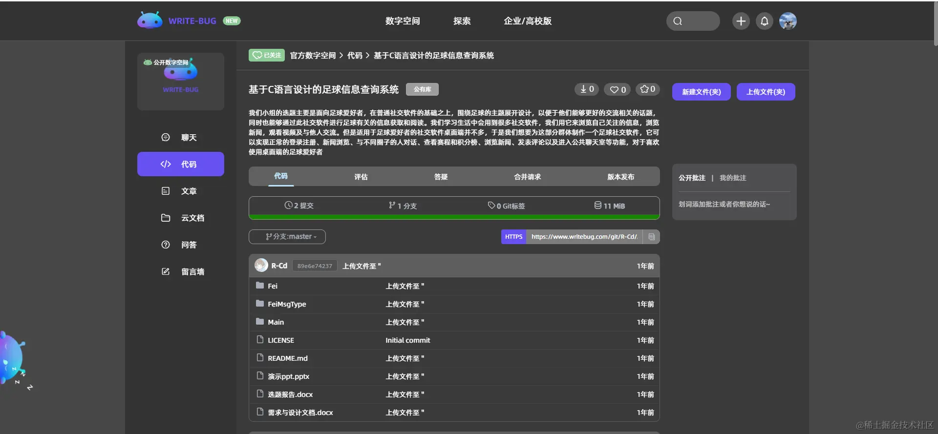Open README.md file name
This screenshot has width=938, height=434.
pos(288,358)
